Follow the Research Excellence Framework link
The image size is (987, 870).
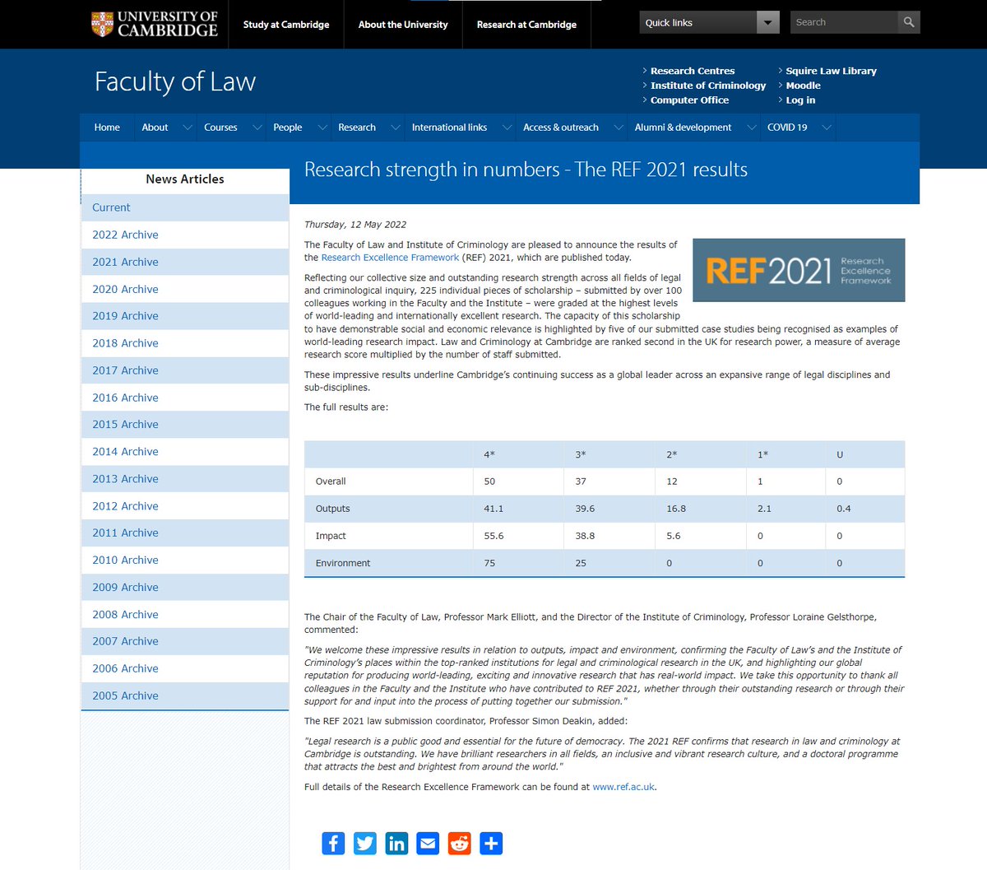point(390,258)
